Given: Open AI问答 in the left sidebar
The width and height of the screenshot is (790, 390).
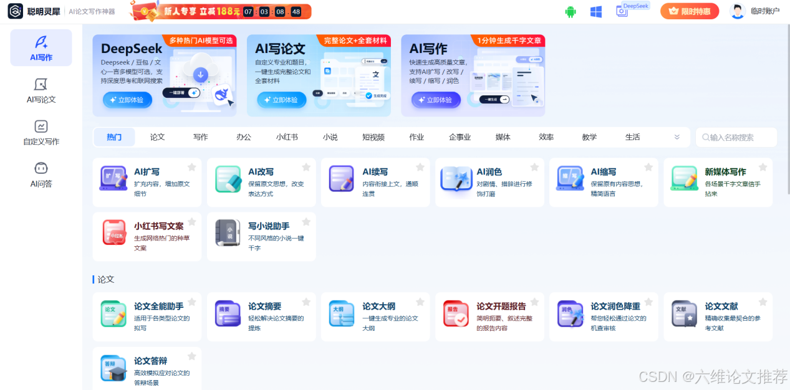Looking at the screenshot, I should (x=41, y=175).
